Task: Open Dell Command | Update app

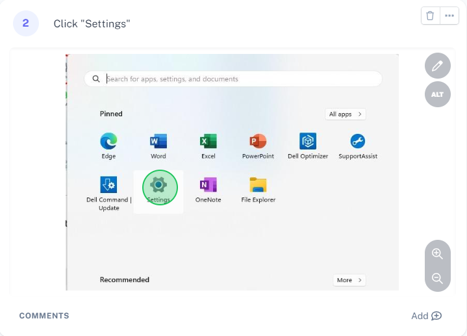Action: (x=108, y=193)
